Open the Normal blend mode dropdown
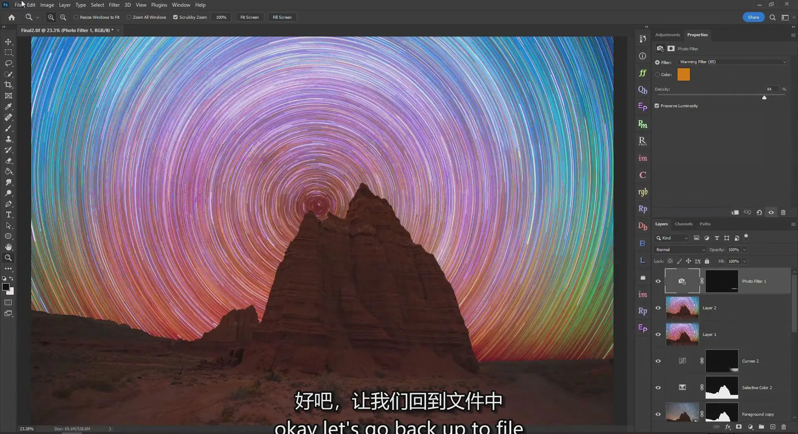Screen dimensions: 798x434 pyautogui.click(x=680, y=250)
